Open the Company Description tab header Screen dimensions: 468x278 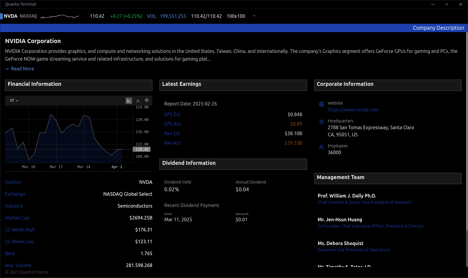click(x=438, y=28)
